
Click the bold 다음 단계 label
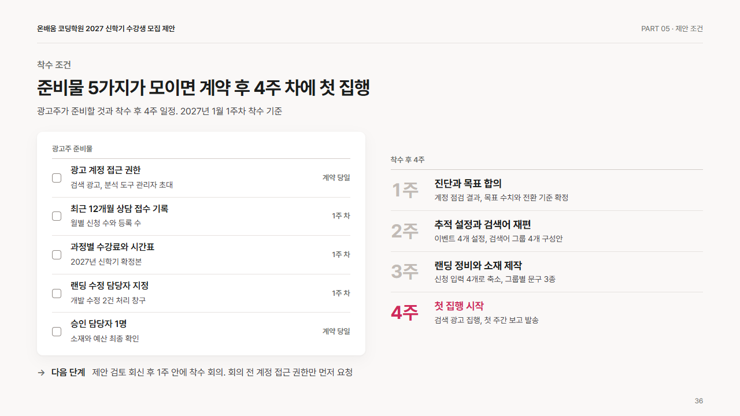coord(68,372)
